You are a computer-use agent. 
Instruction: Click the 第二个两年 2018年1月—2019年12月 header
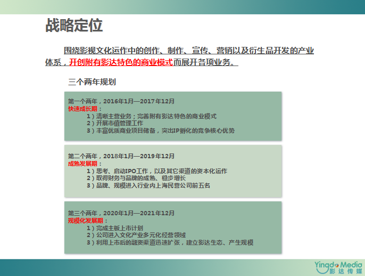[121, 156]
